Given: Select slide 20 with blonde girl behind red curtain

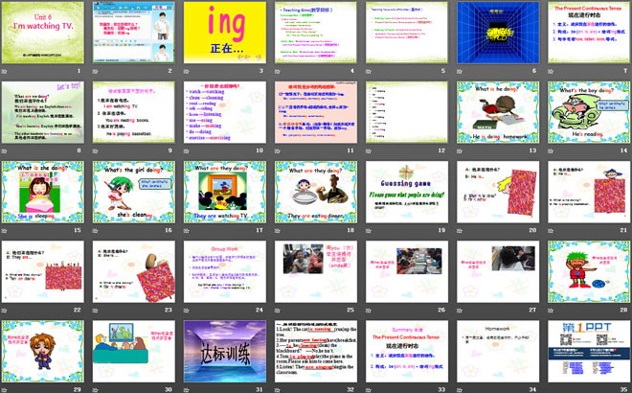Looking at the screenshot, I should (x=498, y=192).
